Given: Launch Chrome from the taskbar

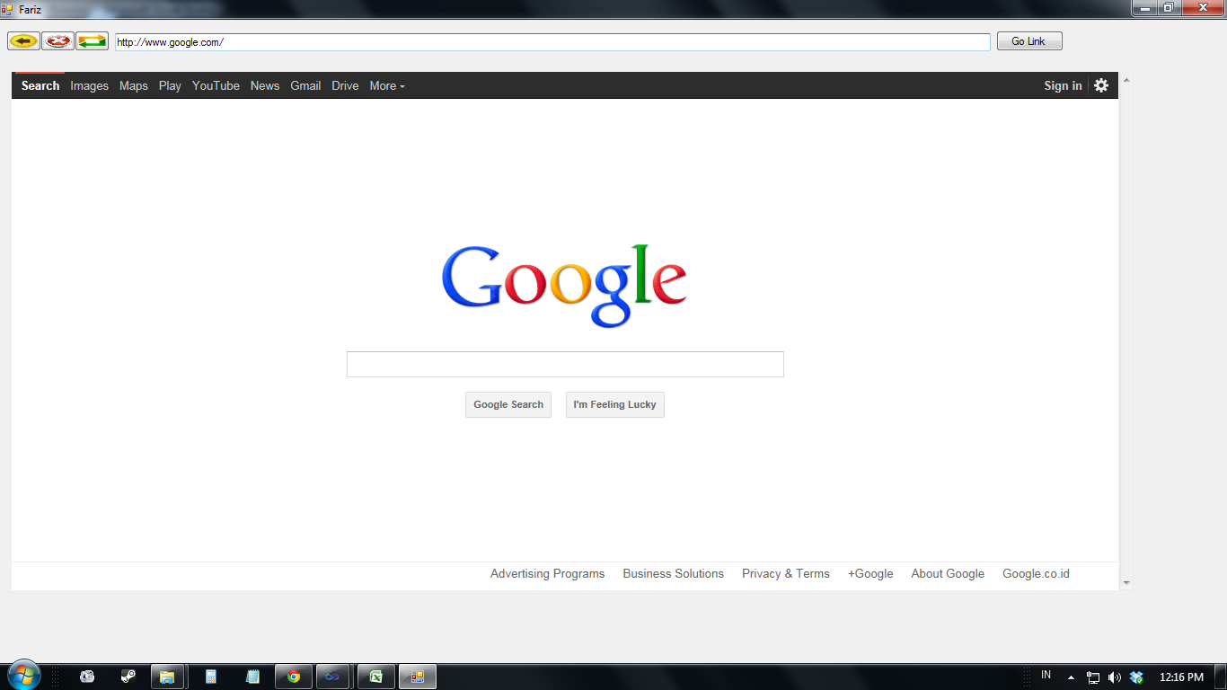Looking at the screenshot, I should coord(293,676).
